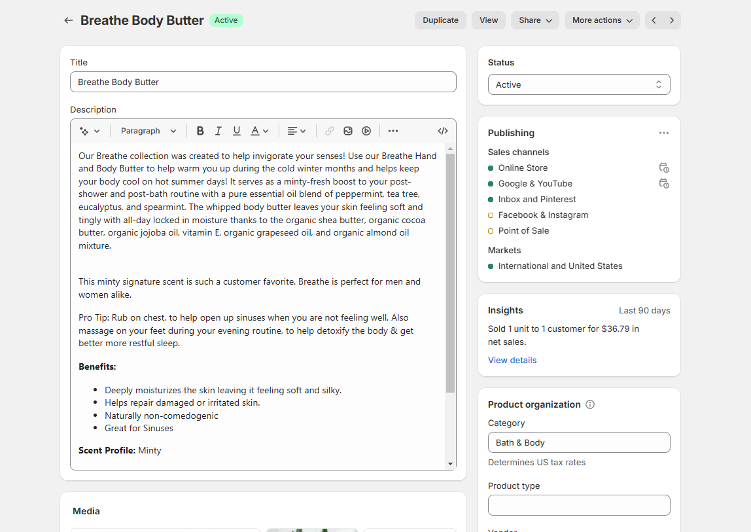Open Paragraph style dropdown
The image size is (751, 532).
pyautogui.click(x=148, y=131)
